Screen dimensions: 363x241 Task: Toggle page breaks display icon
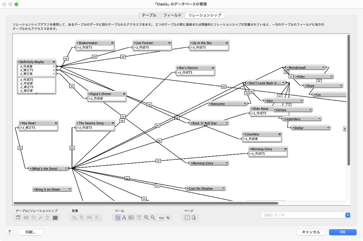tap(188, 218)
